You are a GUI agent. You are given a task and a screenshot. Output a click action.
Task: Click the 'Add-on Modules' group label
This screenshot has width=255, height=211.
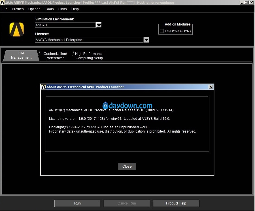click(178, 24)
